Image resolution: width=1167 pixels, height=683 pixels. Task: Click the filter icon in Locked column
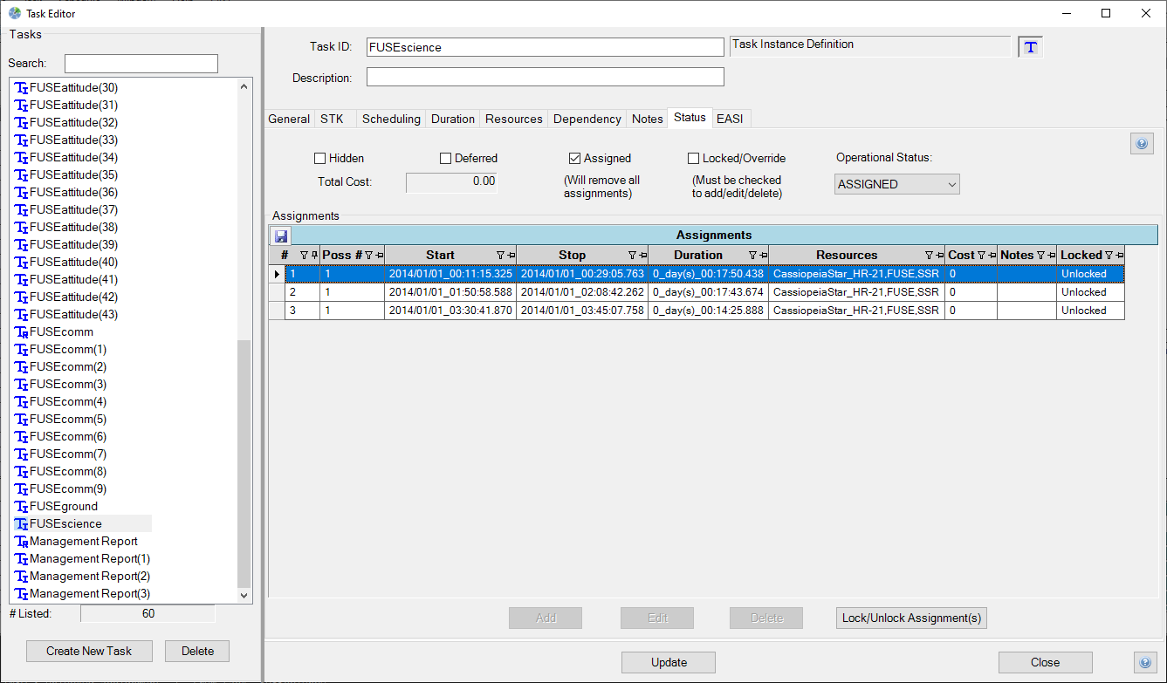pos(1109,256)
